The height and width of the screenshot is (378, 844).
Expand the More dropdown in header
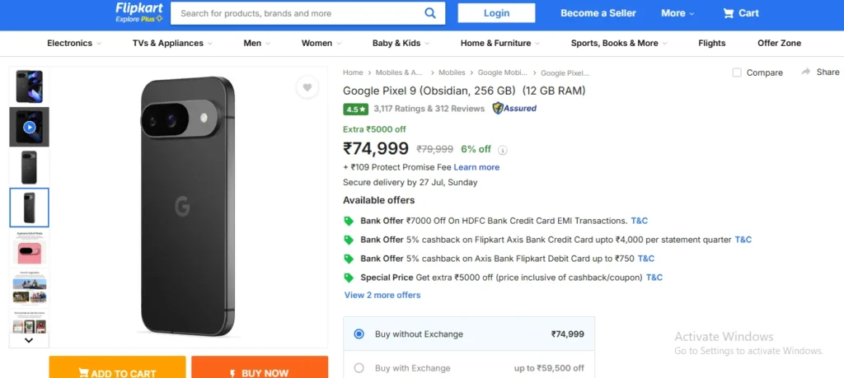[678, 13]
